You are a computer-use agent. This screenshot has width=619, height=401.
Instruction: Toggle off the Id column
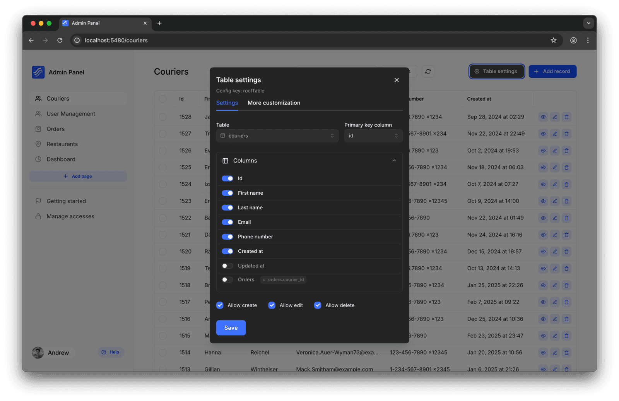click(x=227, y=178)
